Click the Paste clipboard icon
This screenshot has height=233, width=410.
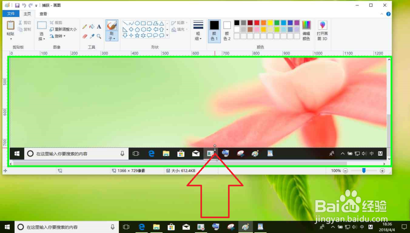coord(11,25)
